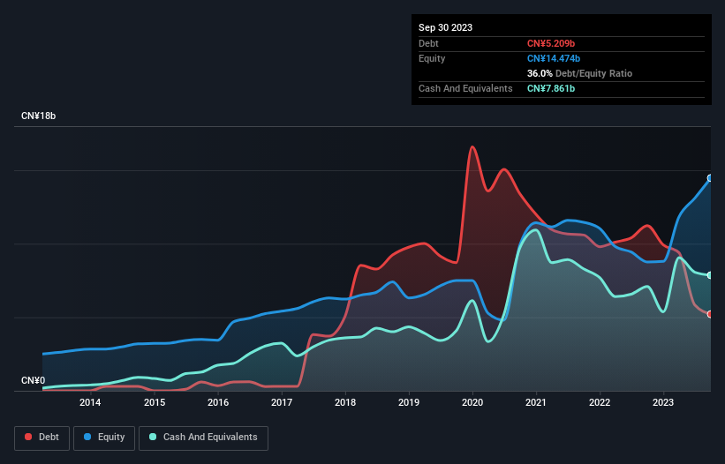The height and width of the screenshot is (464, 725).
Task: Click the CN¥18b y-axis label
Action: [x=38, y=116]
